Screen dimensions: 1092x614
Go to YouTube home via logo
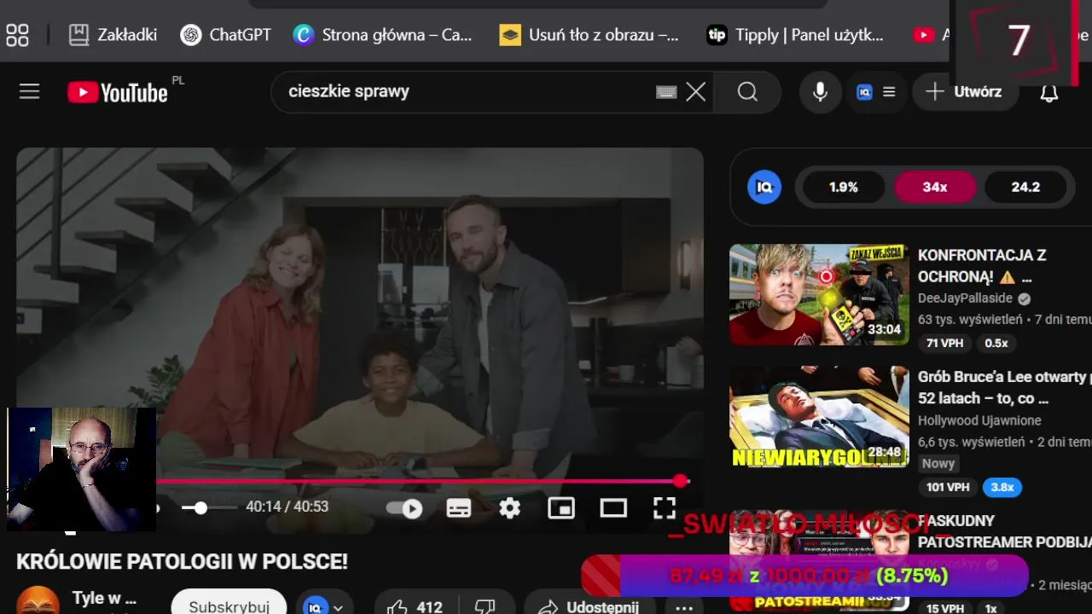[x=118, y=92]
